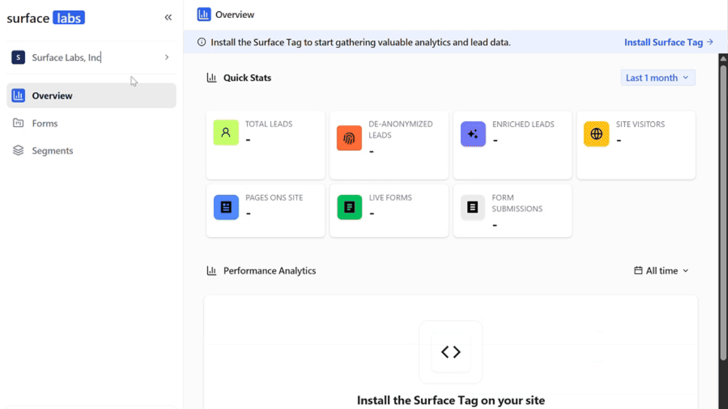Click the info icon in banner
728x409 pixels.
[202, 42]
